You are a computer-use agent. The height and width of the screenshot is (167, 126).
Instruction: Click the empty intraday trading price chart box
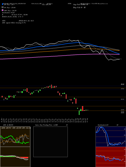(x=50, y=142)
